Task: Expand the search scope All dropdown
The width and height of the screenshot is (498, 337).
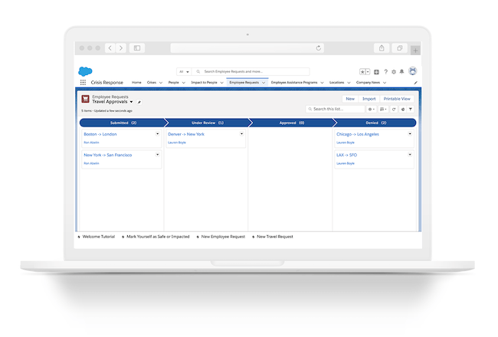Action: tap(183, 71)
